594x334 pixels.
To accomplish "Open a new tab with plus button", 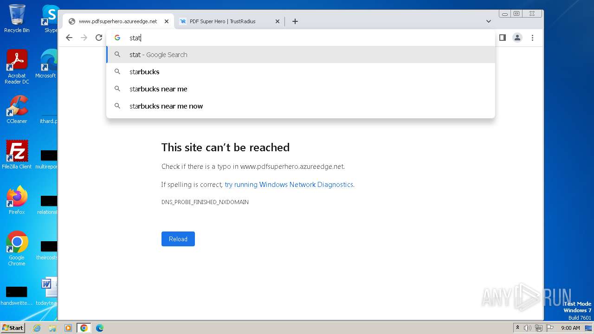I will pyautogui.click(x=295, y=21).
